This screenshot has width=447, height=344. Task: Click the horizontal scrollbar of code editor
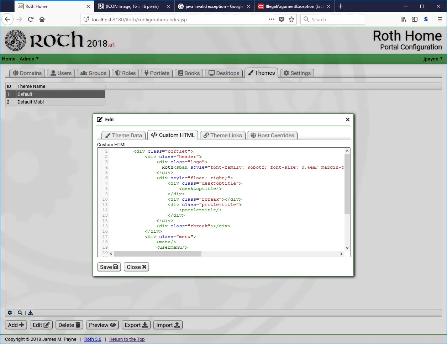point(158,254)
